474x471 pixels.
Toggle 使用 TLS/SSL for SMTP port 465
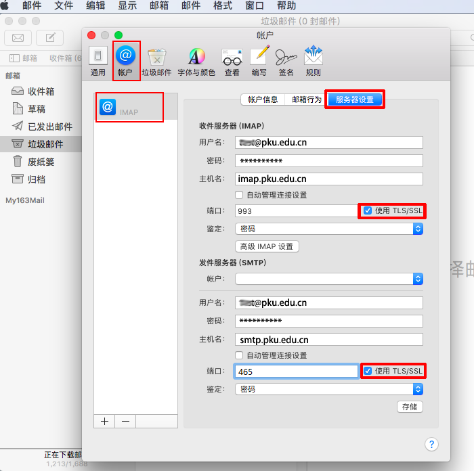coord(368,371)
